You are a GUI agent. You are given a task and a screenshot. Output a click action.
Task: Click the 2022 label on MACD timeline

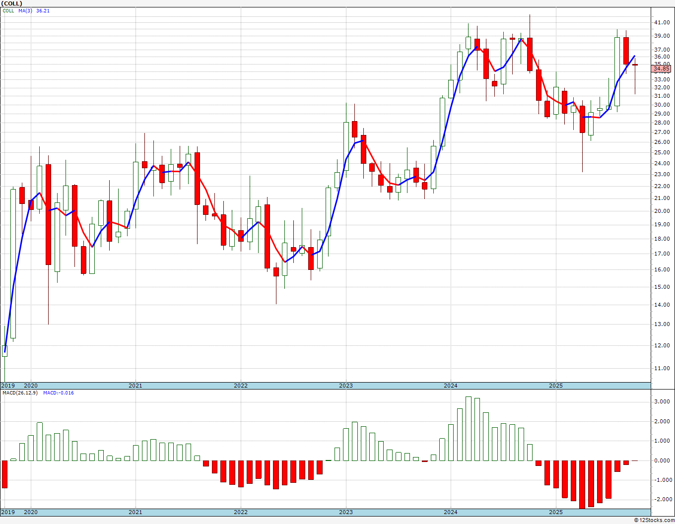coord(241,512)
